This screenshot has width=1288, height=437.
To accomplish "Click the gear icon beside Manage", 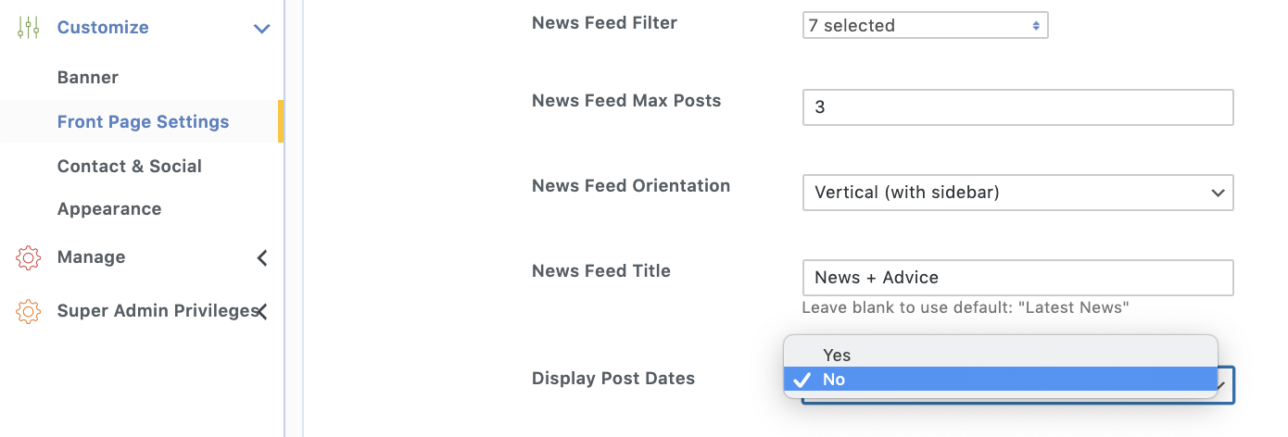I will pyautogui.click(x=29, y=257).
